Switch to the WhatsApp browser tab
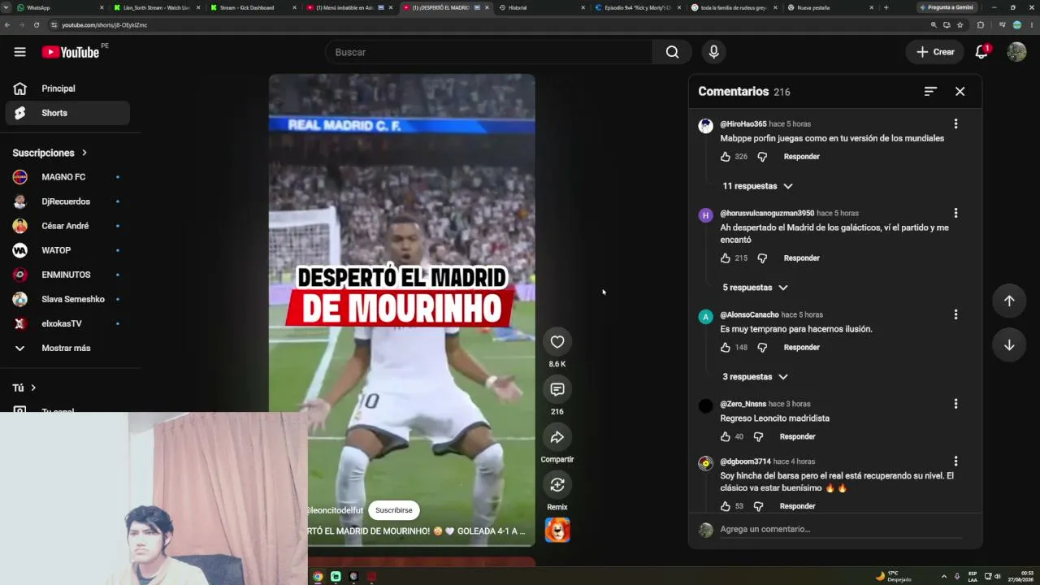This screenshot has width=1040, height=585. coord(61,7)
